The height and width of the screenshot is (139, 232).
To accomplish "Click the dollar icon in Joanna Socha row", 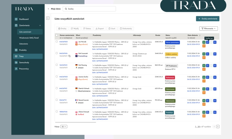I will [204, 77].
